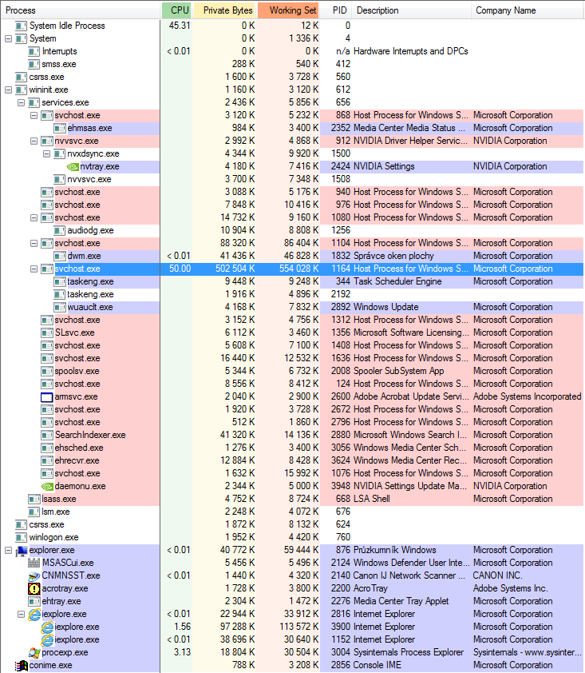Click the wuauclt.exe icon
The width and height of the screenshot is (585, 673).
coord(60,307)
